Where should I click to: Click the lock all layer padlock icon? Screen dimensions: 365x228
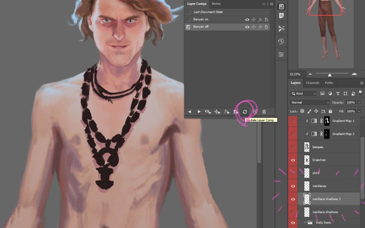click(x=330, y=111)
